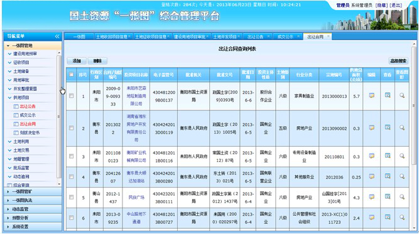
Task: Check the checkbox for row 4
Action: pos(72,177)
